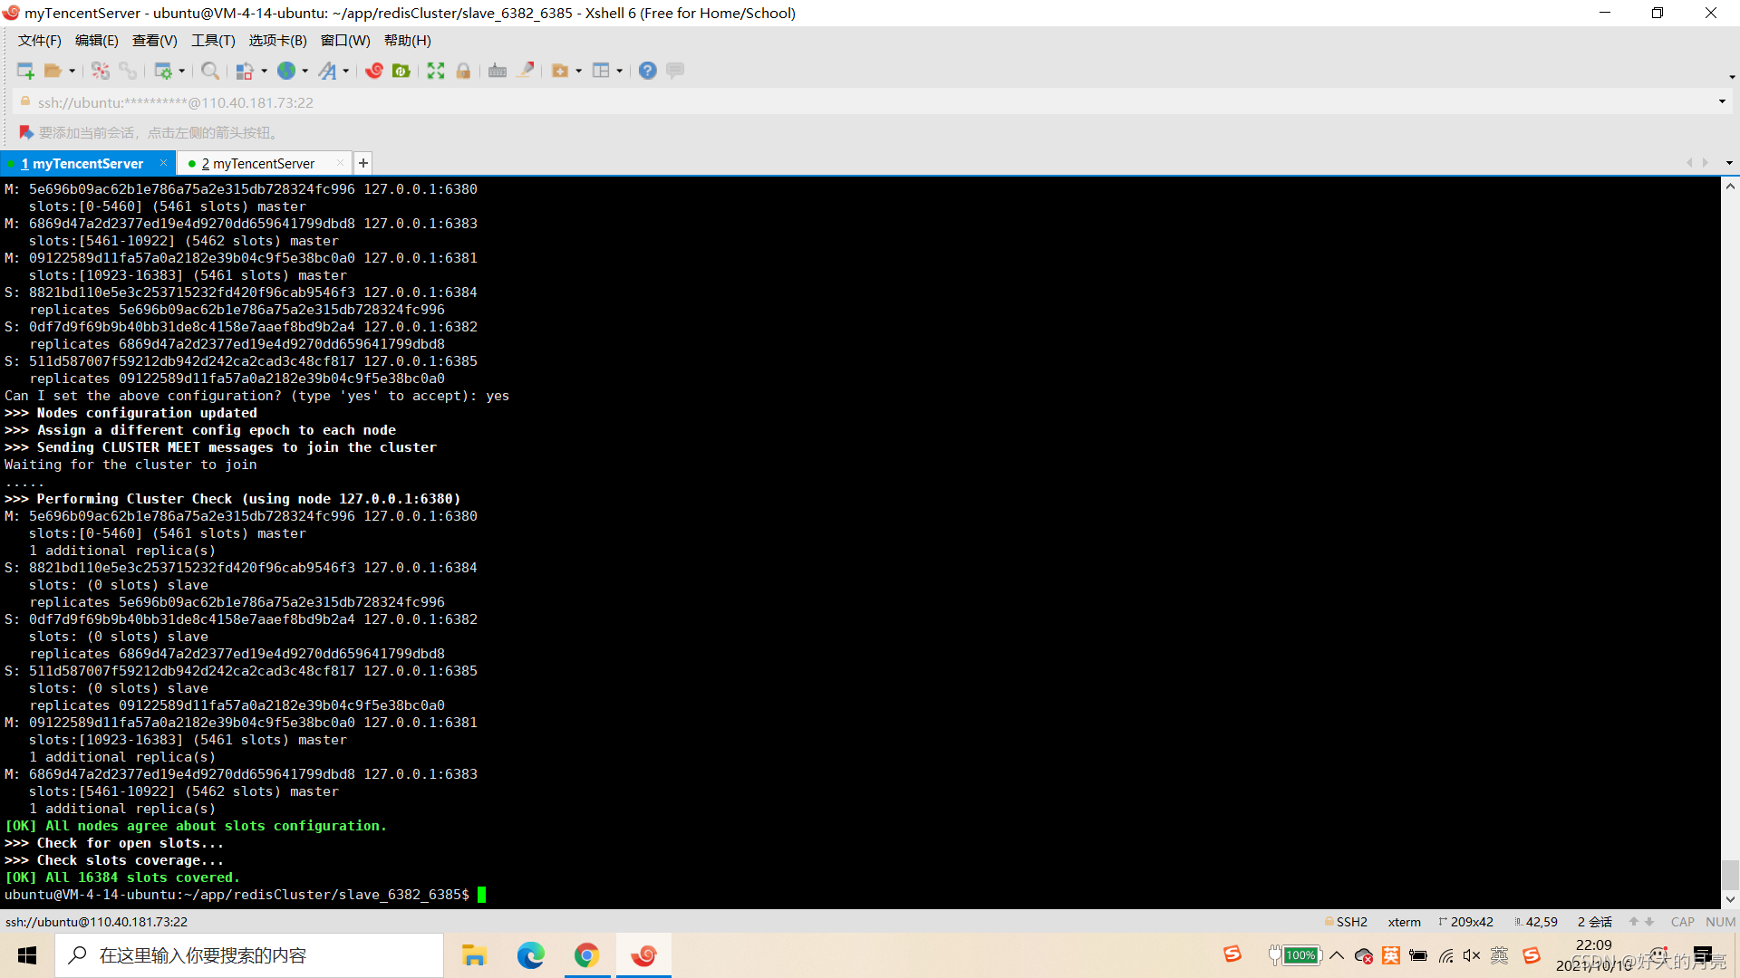Open Google Chrome from taskbar
This screenshot has height=978, width=1740.
coord(586,955)
